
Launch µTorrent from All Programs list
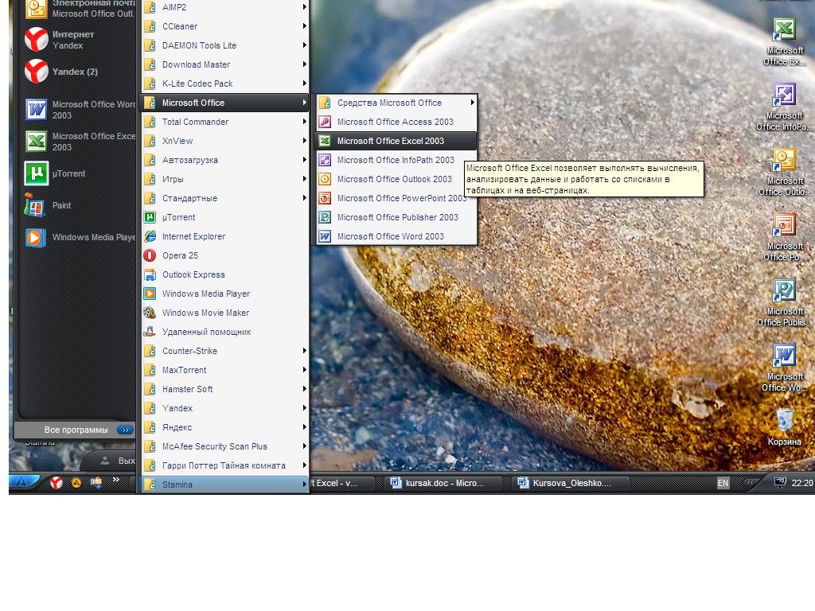click(225, 217)
